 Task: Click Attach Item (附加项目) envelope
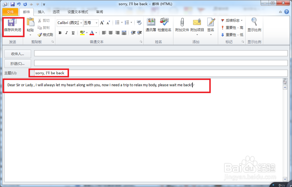pos(197,27)
